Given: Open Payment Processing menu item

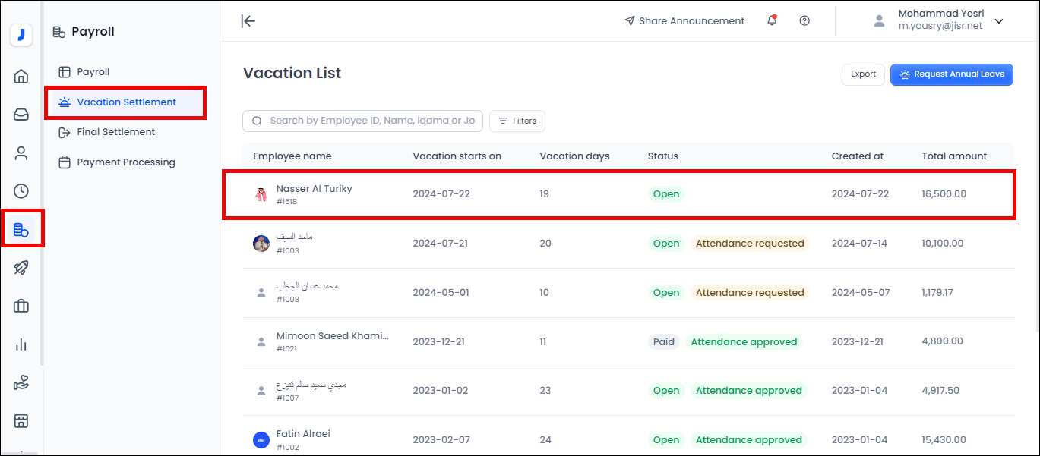Looking at the screenshot, I should pos(125,162).
